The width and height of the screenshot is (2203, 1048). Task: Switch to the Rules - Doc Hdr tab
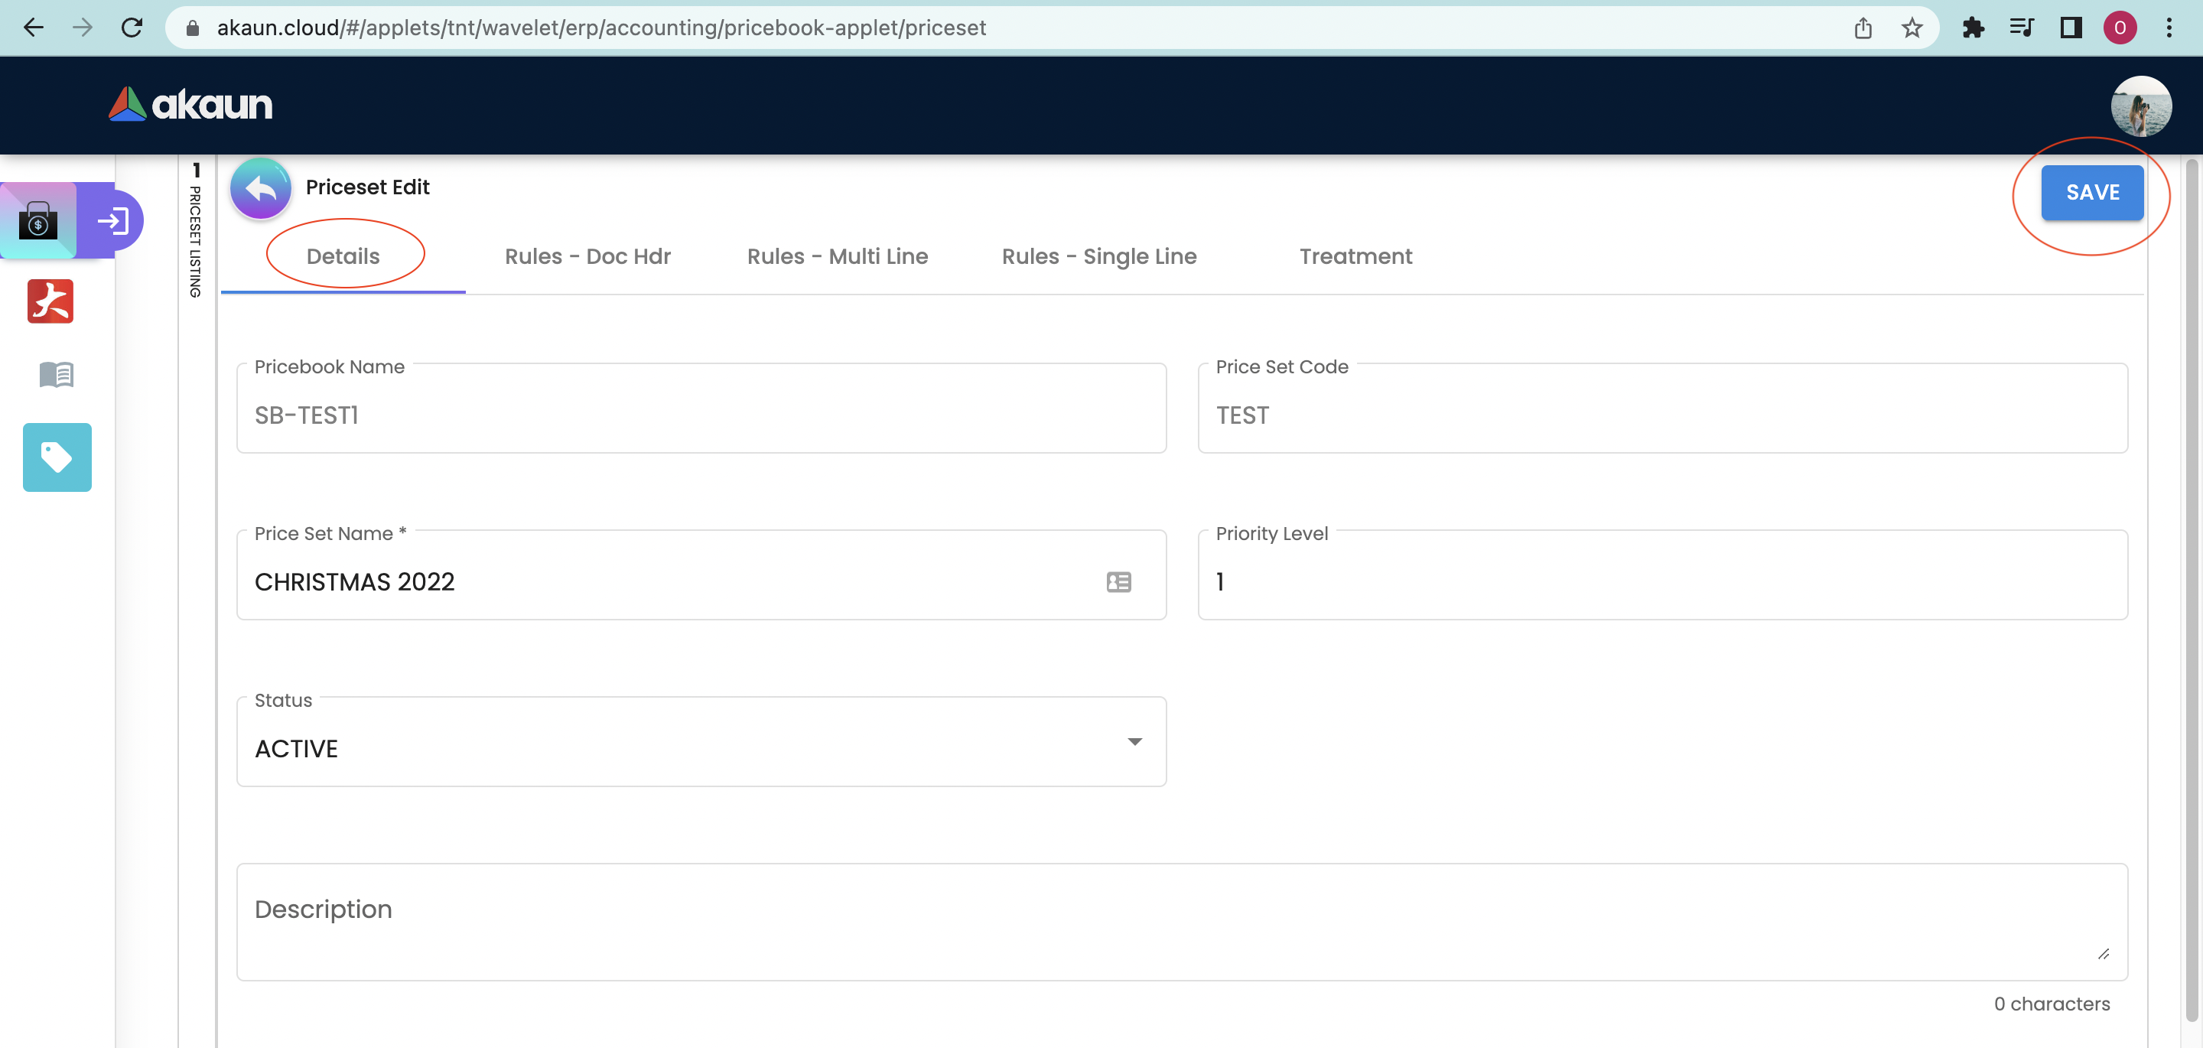[587, 257]
